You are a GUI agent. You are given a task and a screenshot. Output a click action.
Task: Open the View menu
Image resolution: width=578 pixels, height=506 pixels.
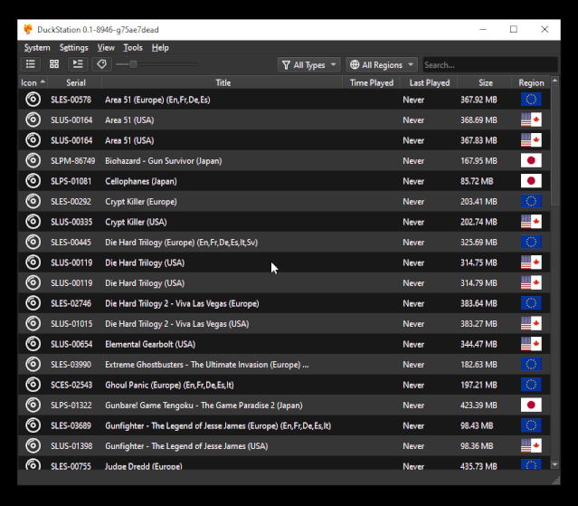pos(106,48)
